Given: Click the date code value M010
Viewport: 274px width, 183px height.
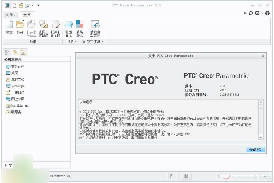Looking at the screenshot, I should click(223, 90).
